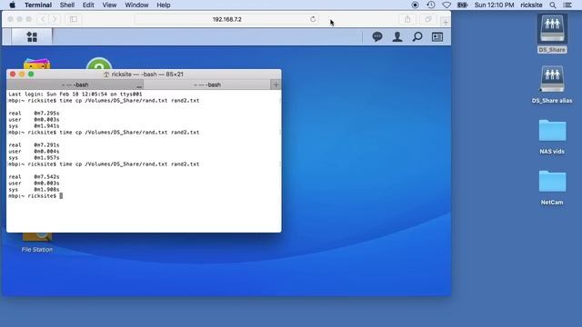
Task: Zoom the Terminal window
Action: pyautogui.click(x=31, y=74)
